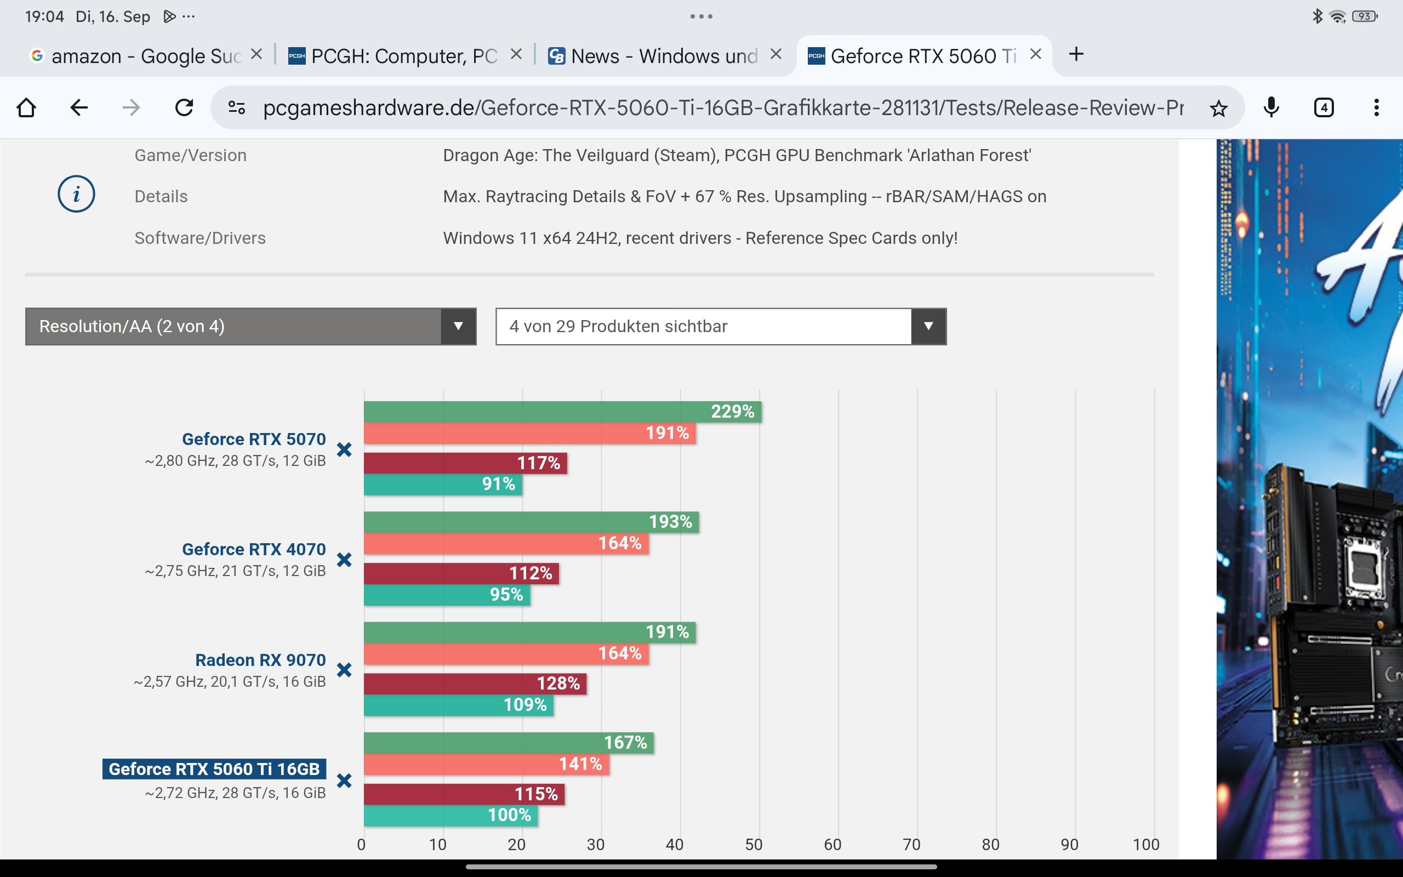Screen dimensions: 1403x877
Task: Remove Radeon RX 9070 from chart
Action: point(344,670)
